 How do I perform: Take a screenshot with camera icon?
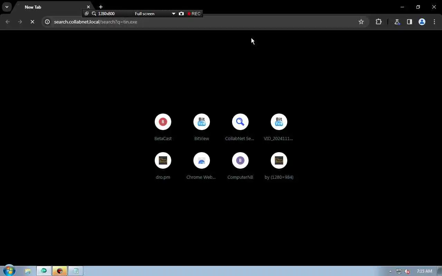(x=181, y=13)
